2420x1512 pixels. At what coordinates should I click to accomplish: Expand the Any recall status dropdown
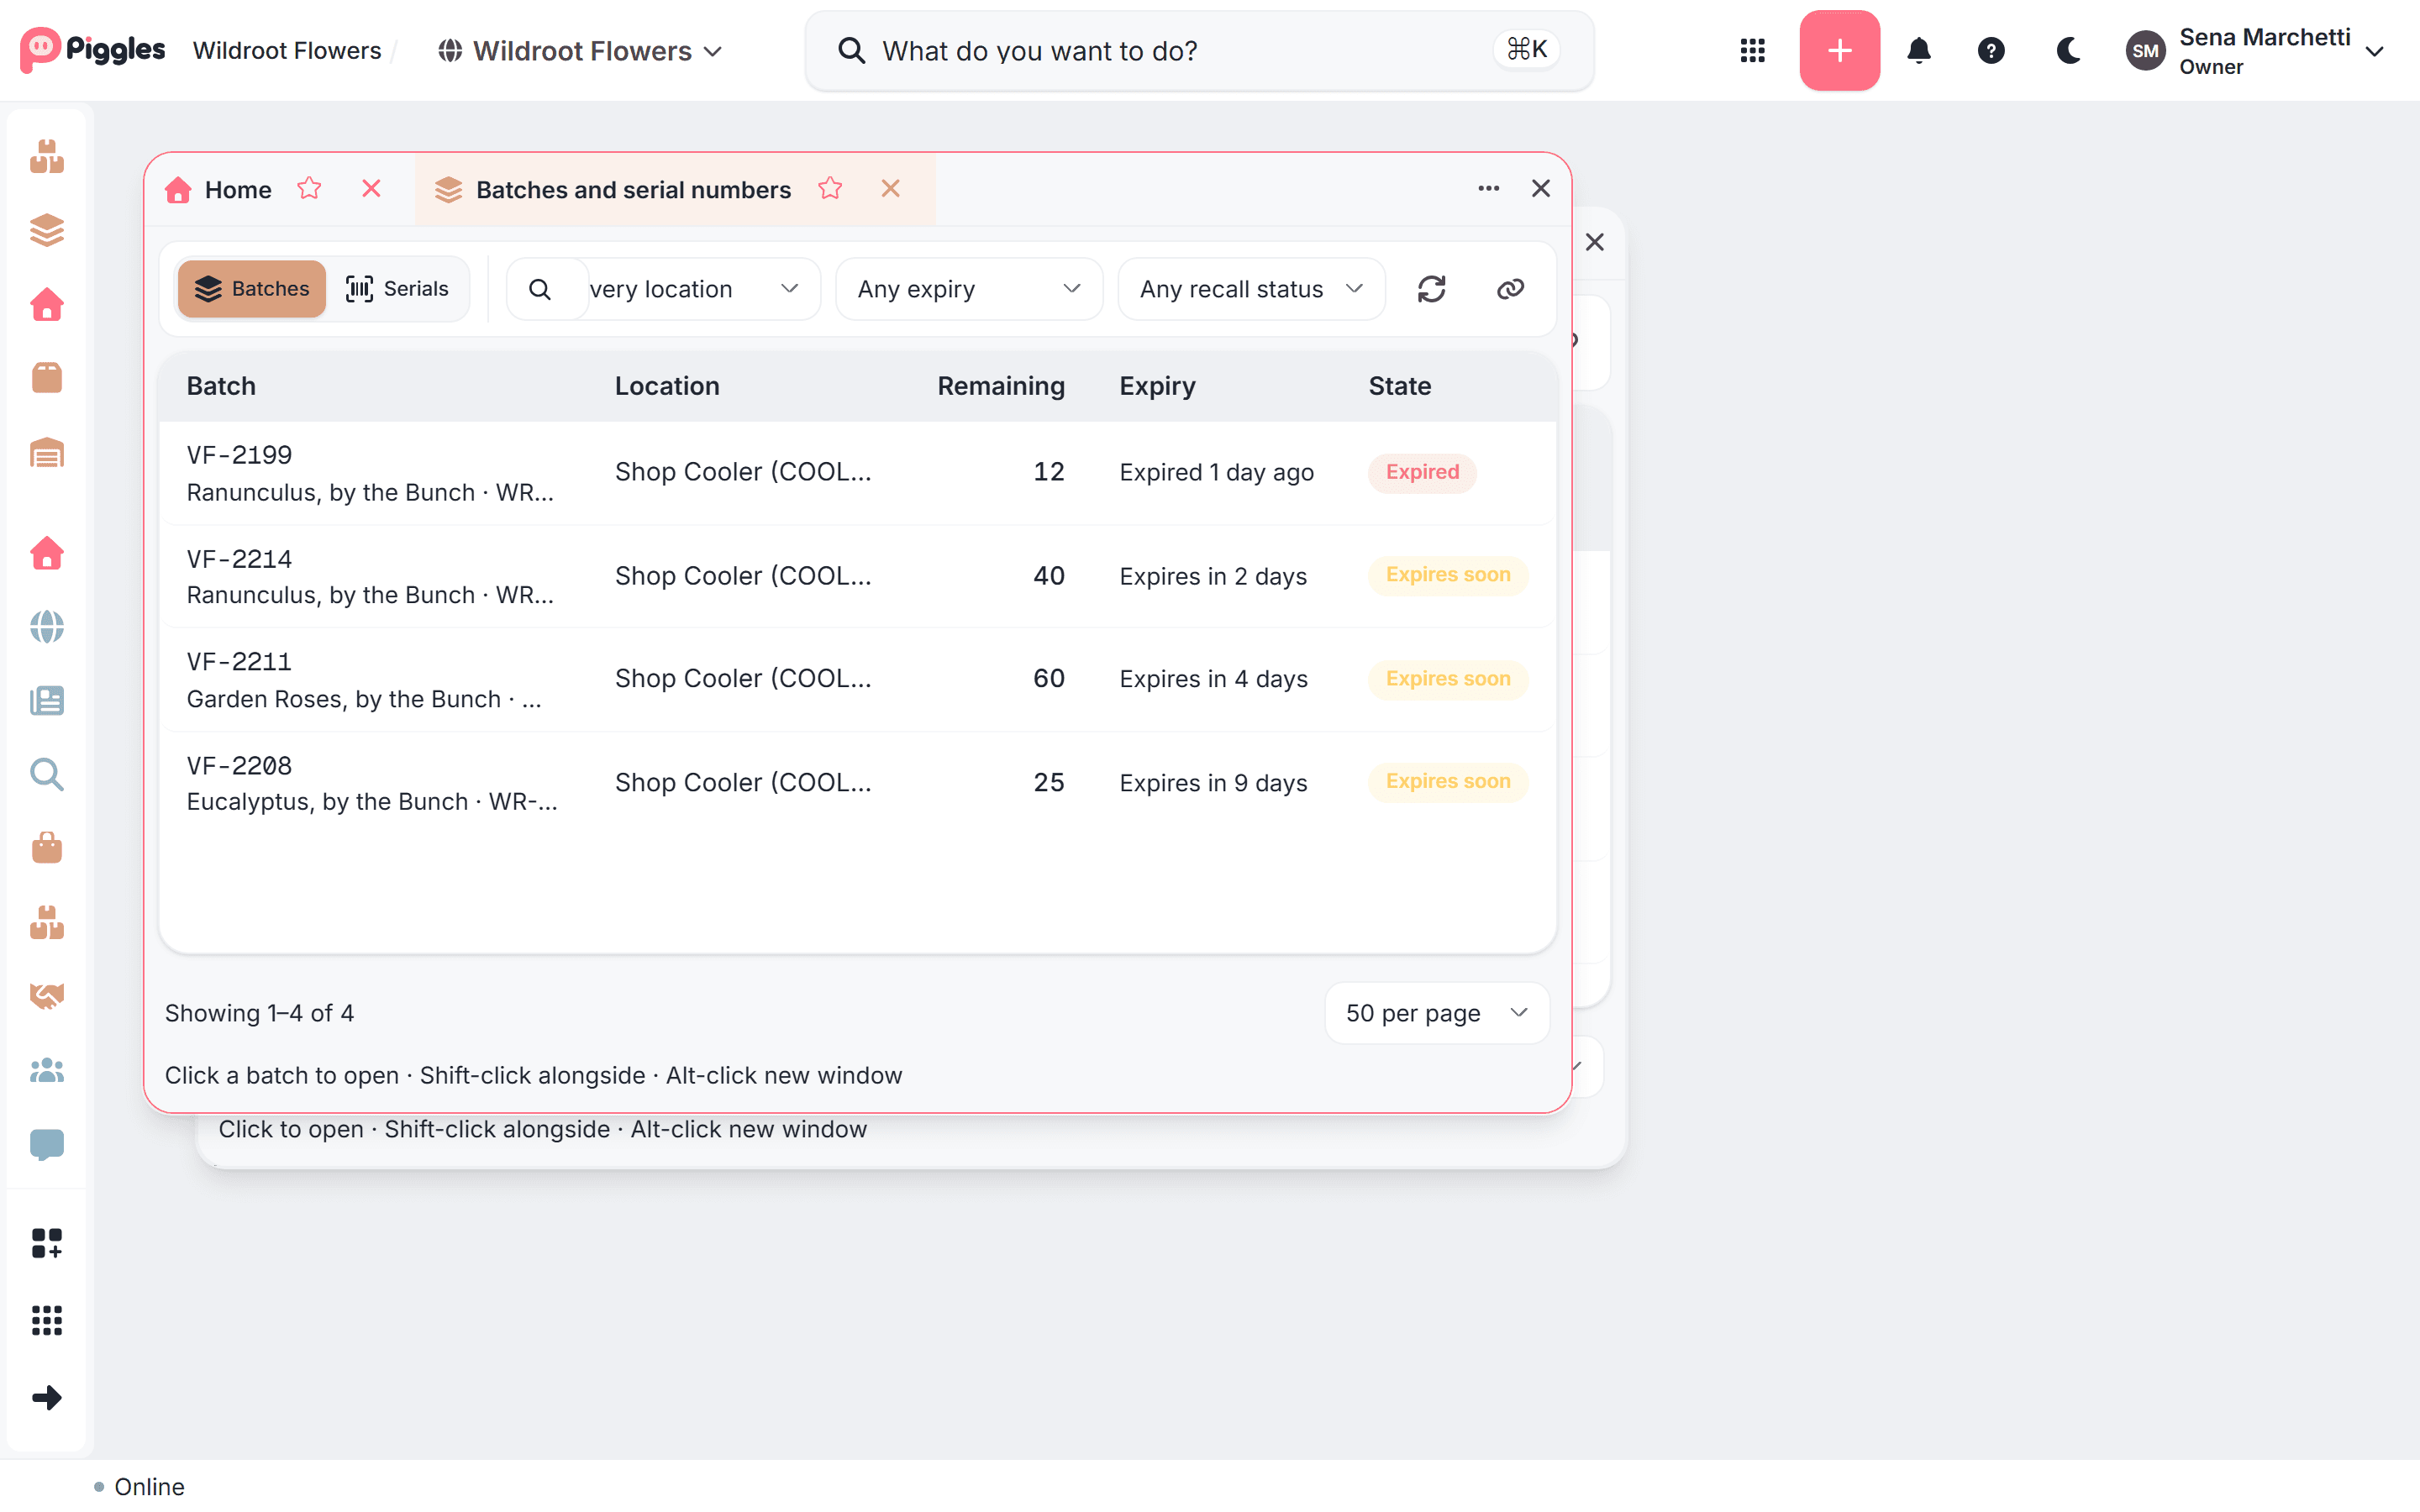[x=1251, y=289]
